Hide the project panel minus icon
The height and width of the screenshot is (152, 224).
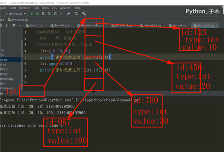[x=20, y=25]
